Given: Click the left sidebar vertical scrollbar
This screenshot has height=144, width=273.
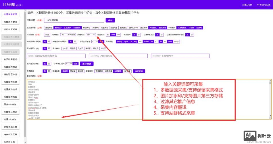Looking at the screenshot, I should 25,77.
